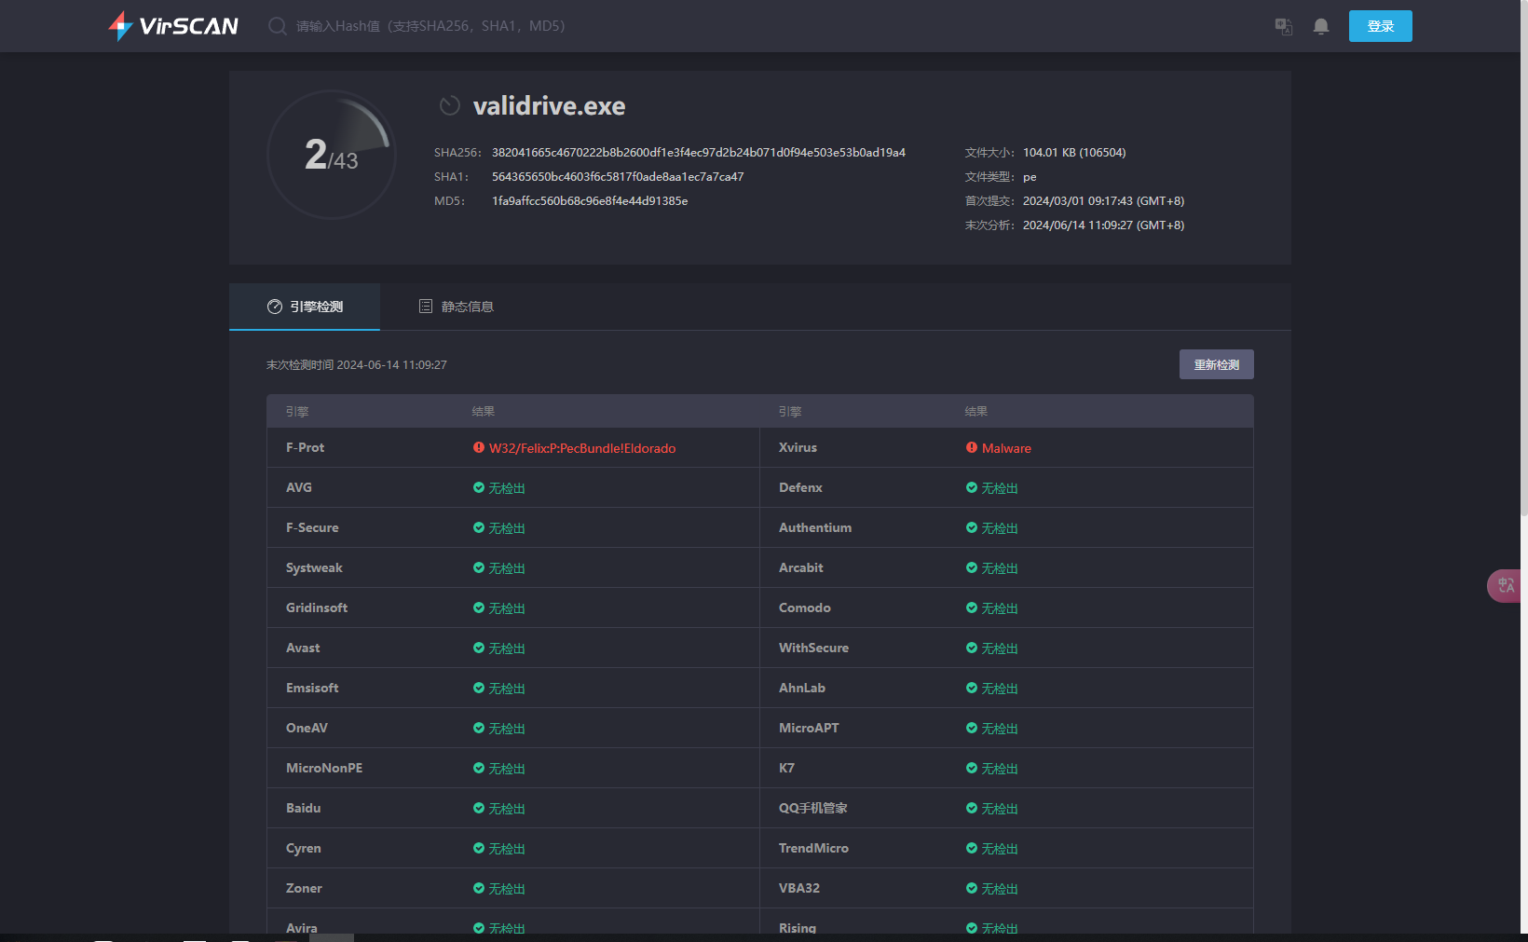
Task: Click the 2/43 detection score gauge
Action: [332, 155]
